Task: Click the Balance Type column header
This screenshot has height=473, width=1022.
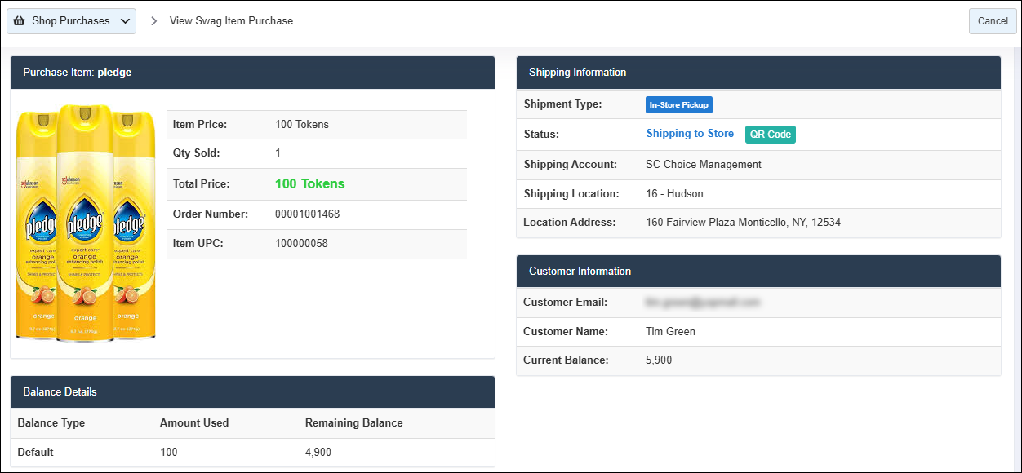Action: tap(51, 423)
